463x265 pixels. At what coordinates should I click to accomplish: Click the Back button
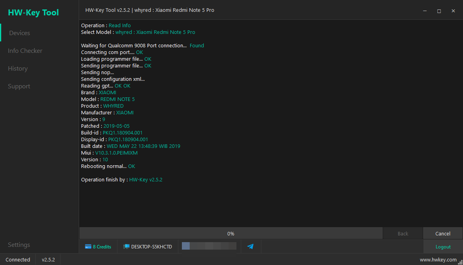tap(403, 233)
